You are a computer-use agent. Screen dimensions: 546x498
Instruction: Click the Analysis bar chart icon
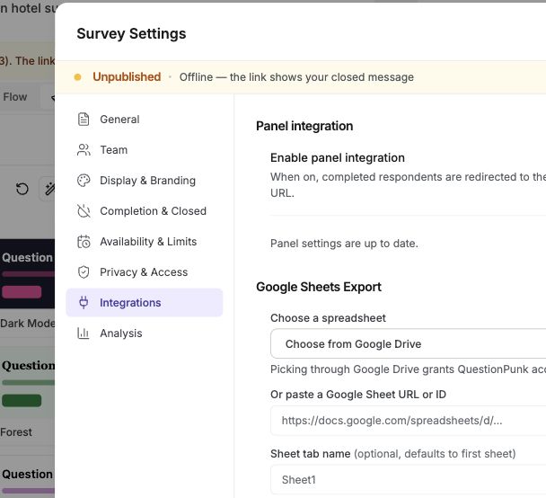(84, 333)
